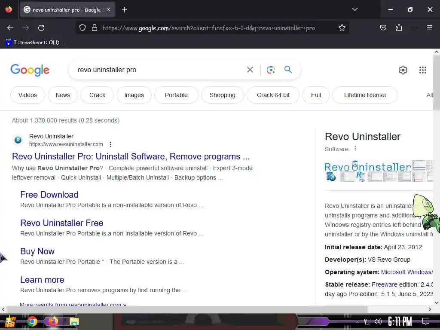Open the Google apps grid
This screenshot has height=330, width=440.
tap(423, 70)
